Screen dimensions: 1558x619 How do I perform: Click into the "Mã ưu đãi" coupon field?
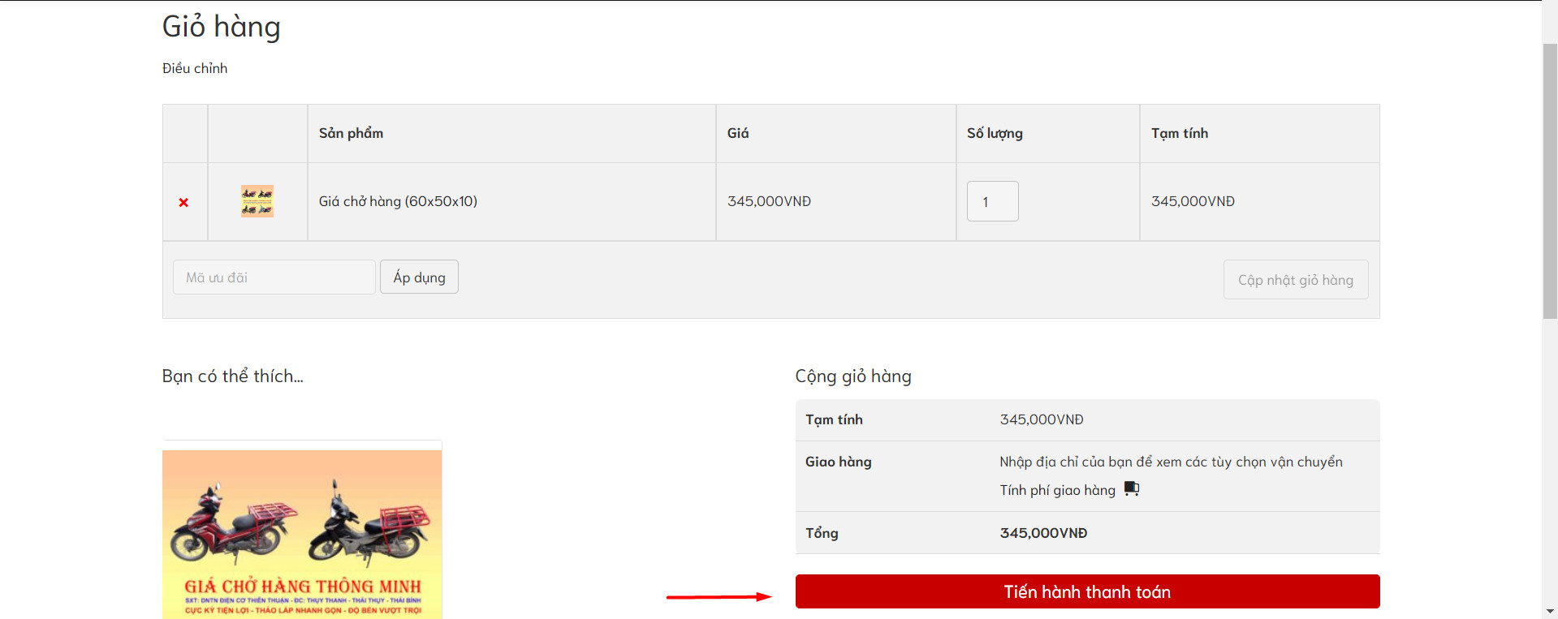point(274,277)
